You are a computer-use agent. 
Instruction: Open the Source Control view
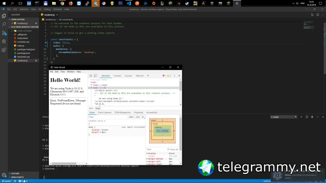pyautogui.click(x=4, y=33)
